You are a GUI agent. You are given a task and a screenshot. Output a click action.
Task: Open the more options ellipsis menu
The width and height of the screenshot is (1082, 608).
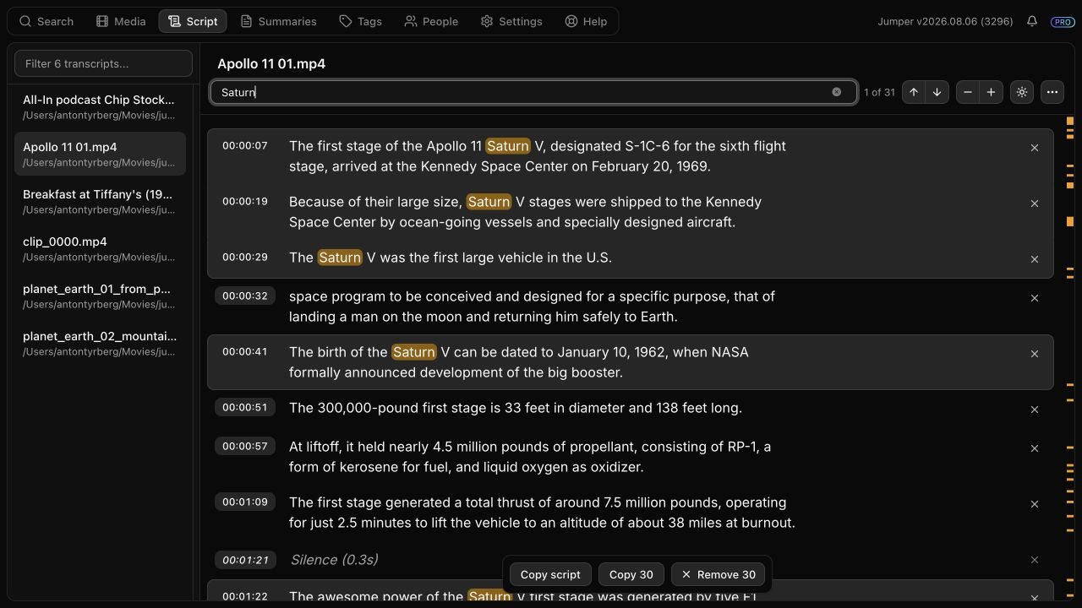pyautogui.click(x=1052, y=92)
